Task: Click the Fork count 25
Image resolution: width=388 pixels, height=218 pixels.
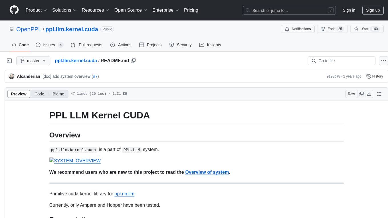Action: (x=340, y=29)
